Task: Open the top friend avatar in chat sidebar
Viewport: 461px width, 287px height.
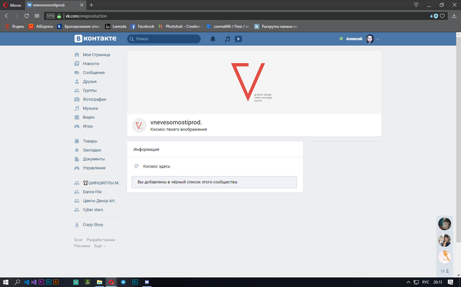Action: (445, 223)
